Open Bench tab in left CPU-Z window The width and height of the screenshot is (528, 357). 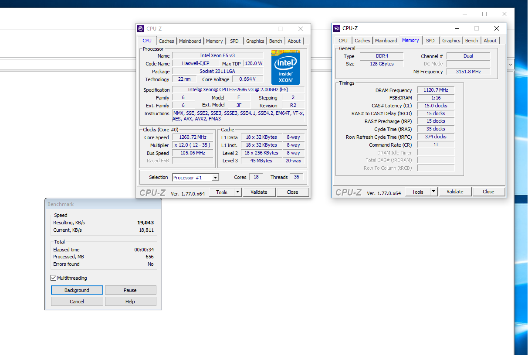click(276, 41)
